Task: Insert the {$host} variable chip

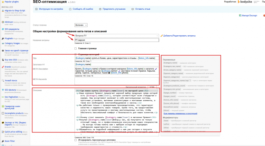Action: click(166, 110)
